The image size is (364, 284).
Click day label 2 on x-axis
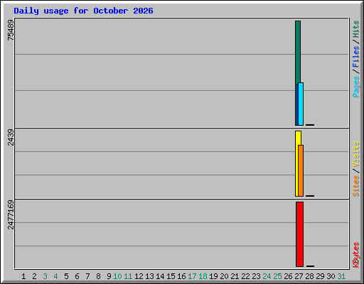34,276
